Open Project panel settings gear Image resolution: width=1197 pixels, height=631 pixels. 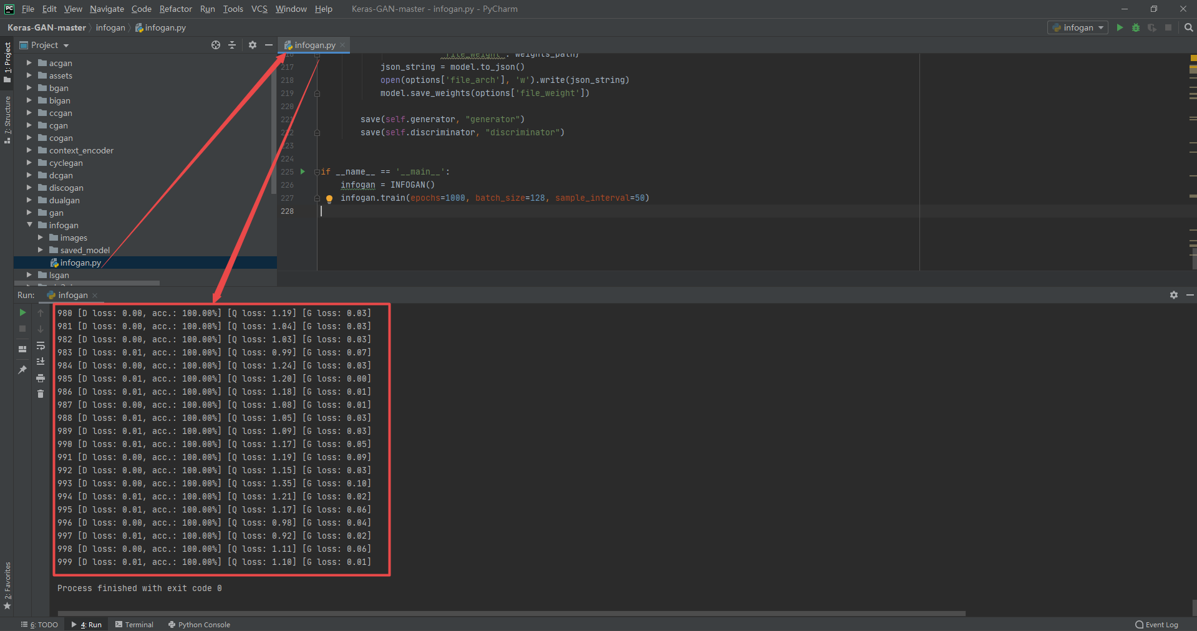tap(253, 45)
